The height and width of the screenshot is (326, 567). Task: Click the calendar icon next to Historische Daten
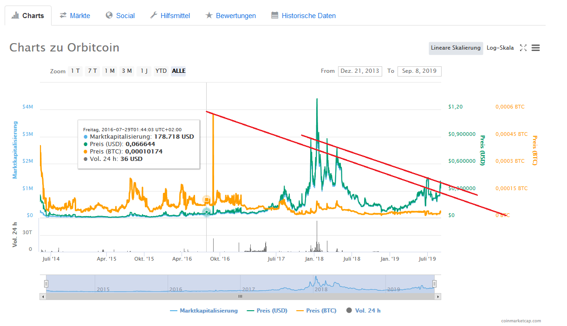coord(274,15)
